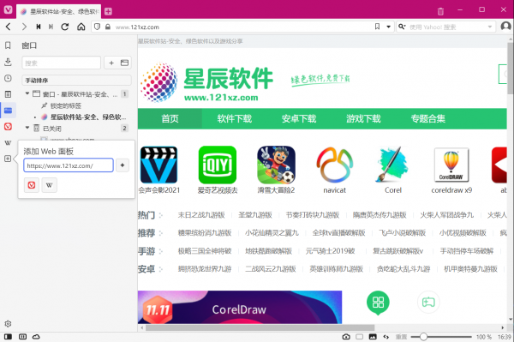Open the address bar dropdown arrow
This screenshot has width=514, height=342.
[388, 27]
